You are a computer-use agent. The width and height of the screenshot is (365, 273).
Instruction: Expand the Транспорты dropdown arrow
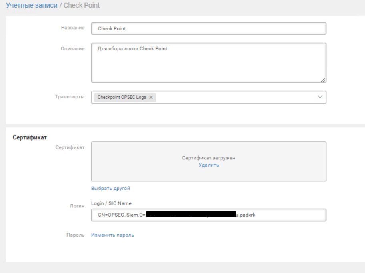coord(320,97)
